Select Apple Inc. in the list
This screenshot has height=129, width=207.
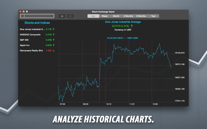[x=37, y=45]
